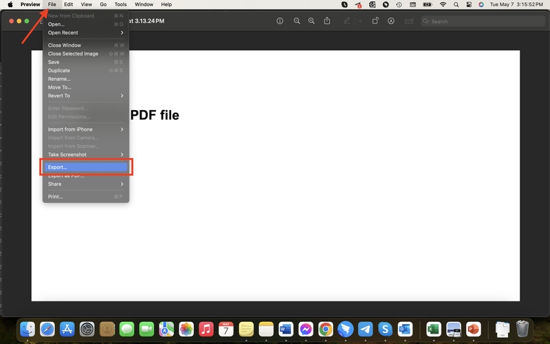Select Rename... menu item
Viewport: 550px width, 344px height.
(86, 79)
